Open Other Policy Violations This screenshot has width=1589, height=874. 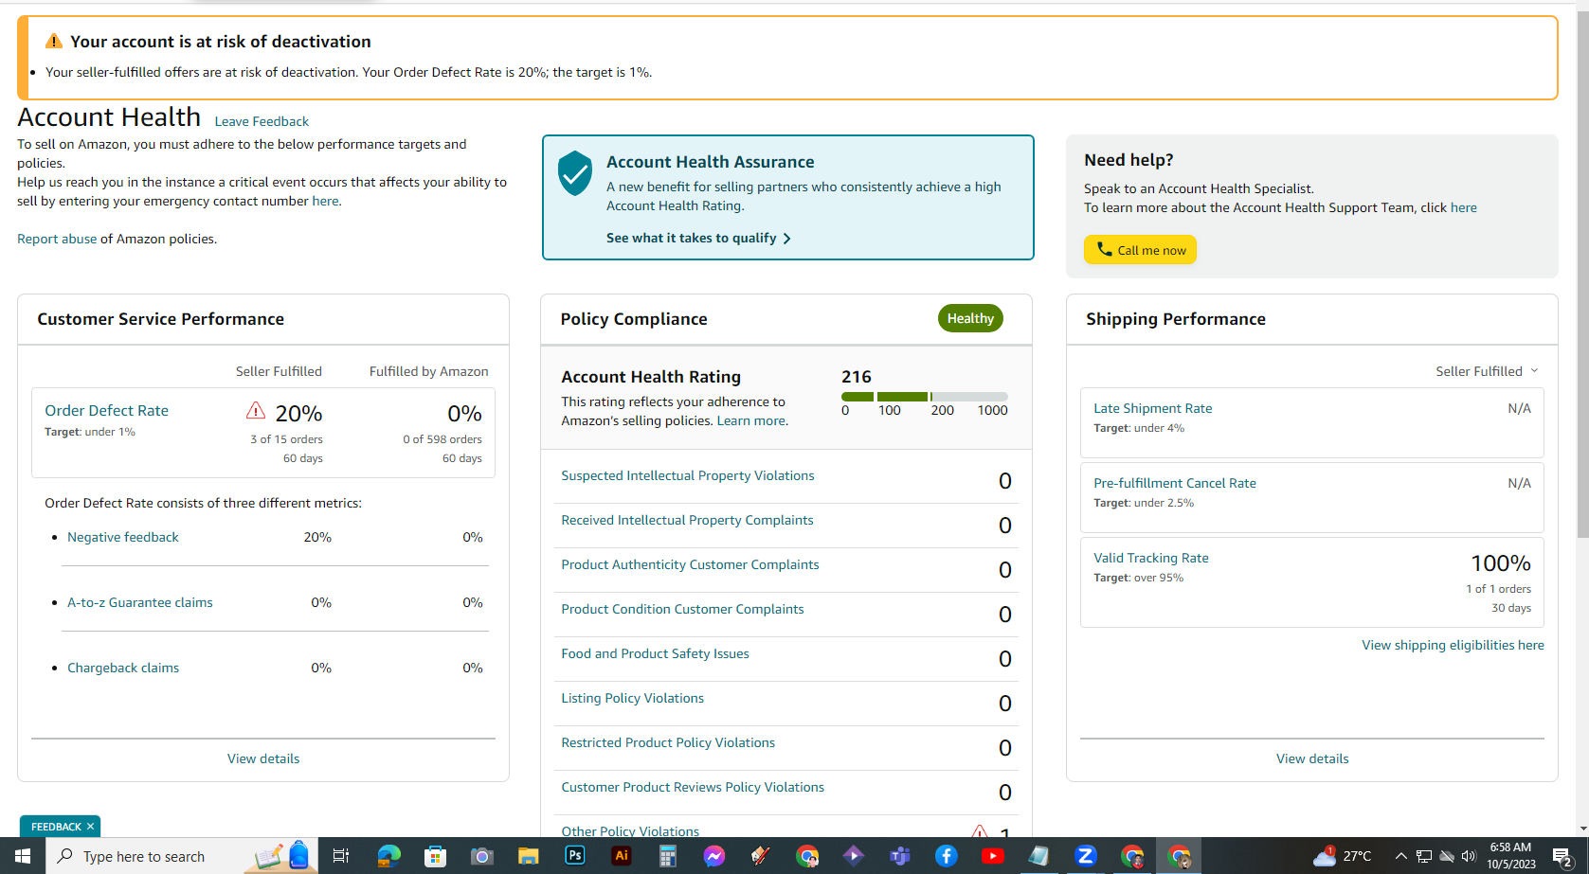(x=630, y=831)
